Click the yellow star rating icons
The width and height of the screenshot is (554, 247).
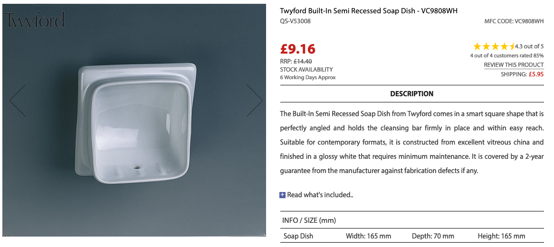(x=494, y=46)
